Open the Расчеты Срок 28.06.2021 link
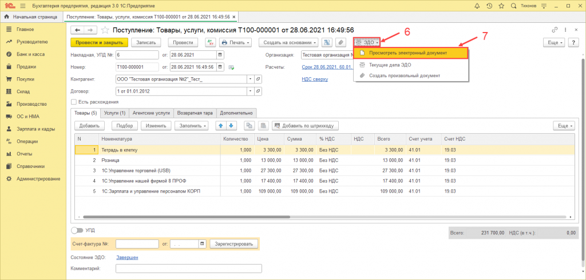The image size is (586, 280). coord(327,67)
